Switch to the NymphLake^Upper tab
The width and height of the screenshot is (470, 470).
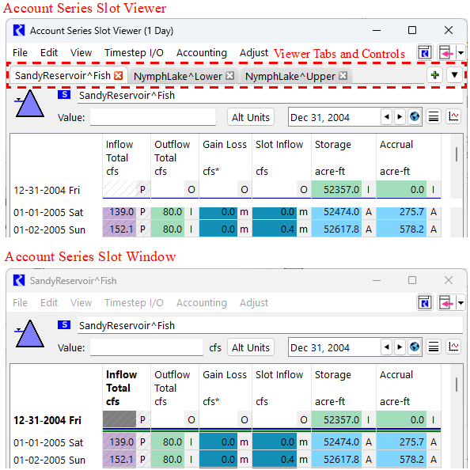(290, 76)
